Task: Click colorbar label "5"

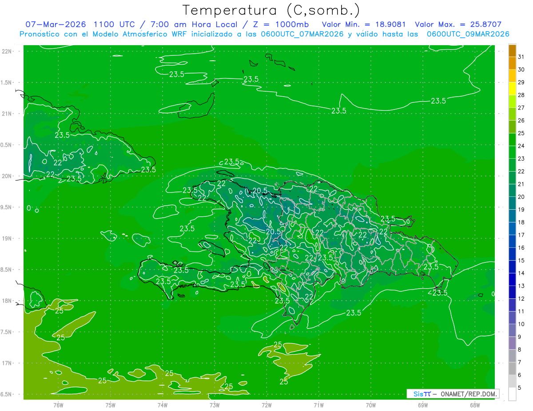Action: (520, 388)
